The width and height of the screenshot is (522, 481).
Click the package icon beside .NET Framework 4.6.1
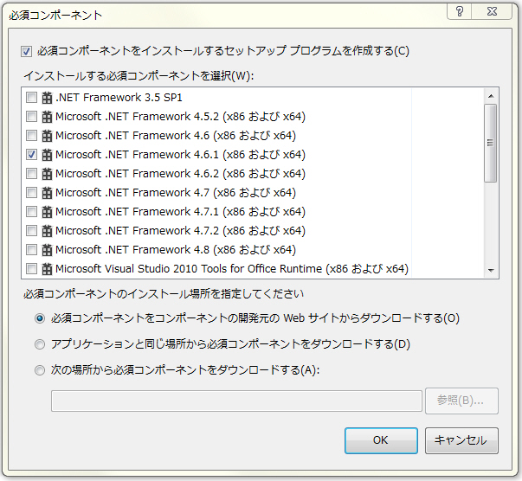[x=47, y=155]
